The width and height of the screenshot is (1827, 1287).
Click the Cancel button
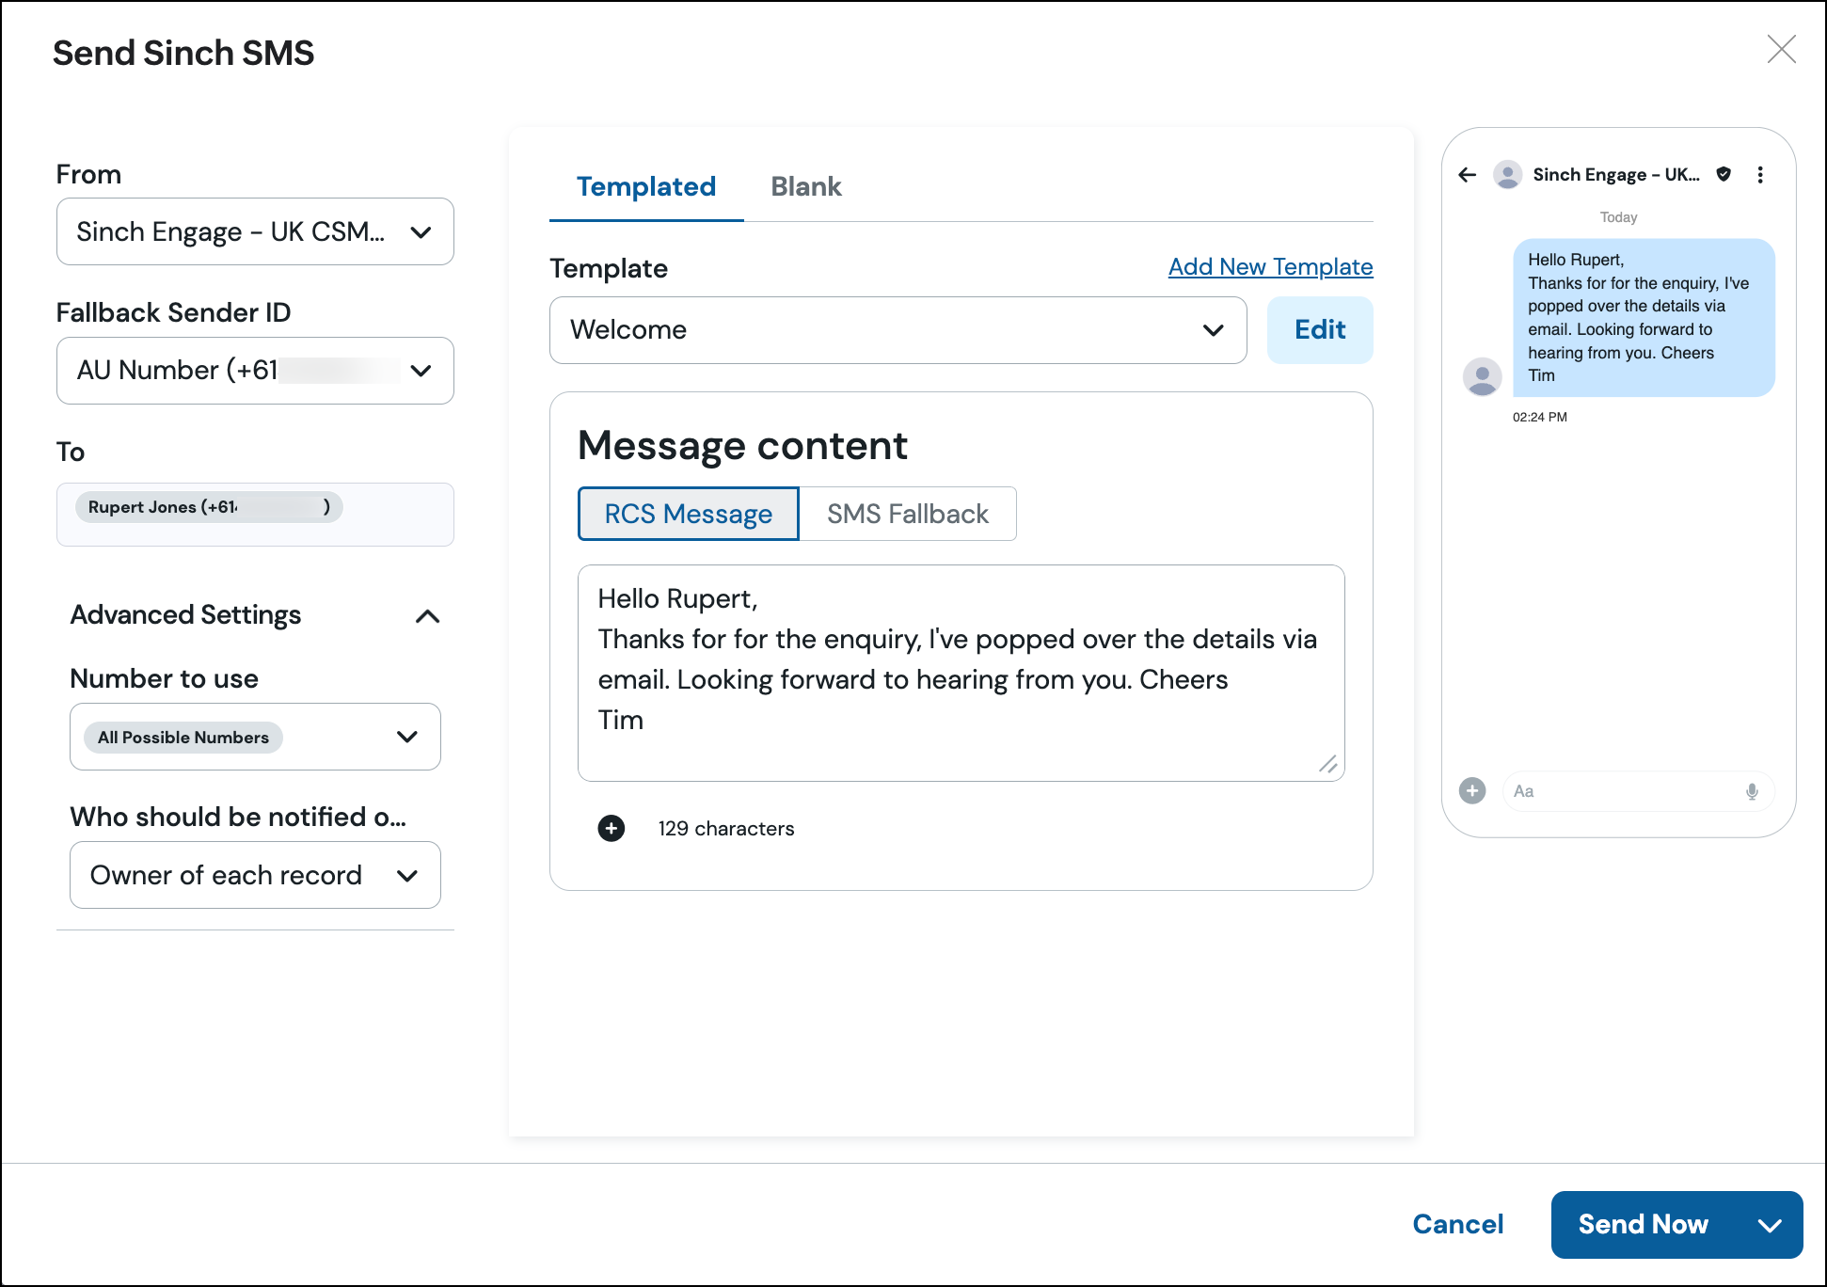(x=1458, y=1224)
